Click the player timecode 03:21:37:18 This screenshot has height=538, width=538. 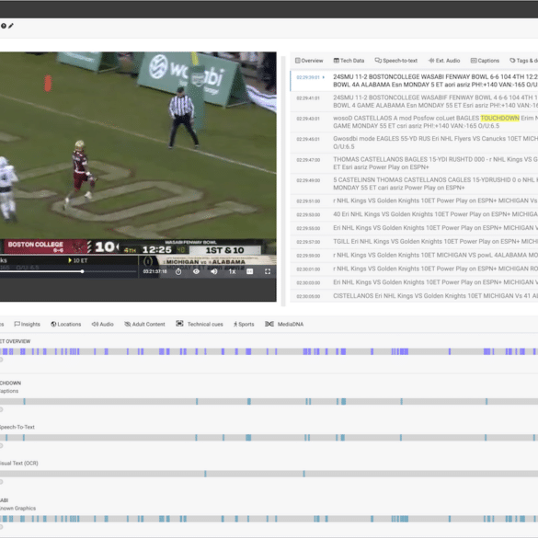(155, 271)
